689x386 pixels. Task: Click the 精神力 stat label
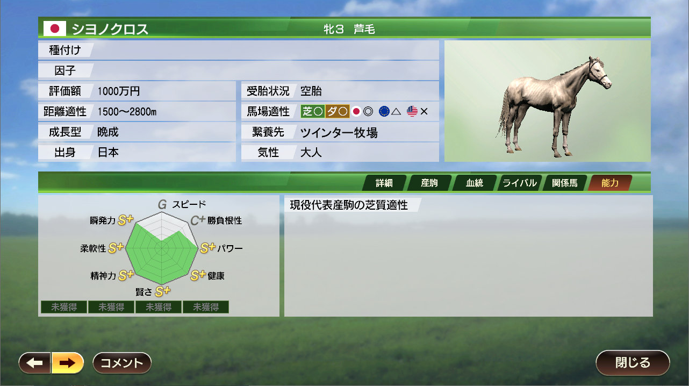pos(104,276)
